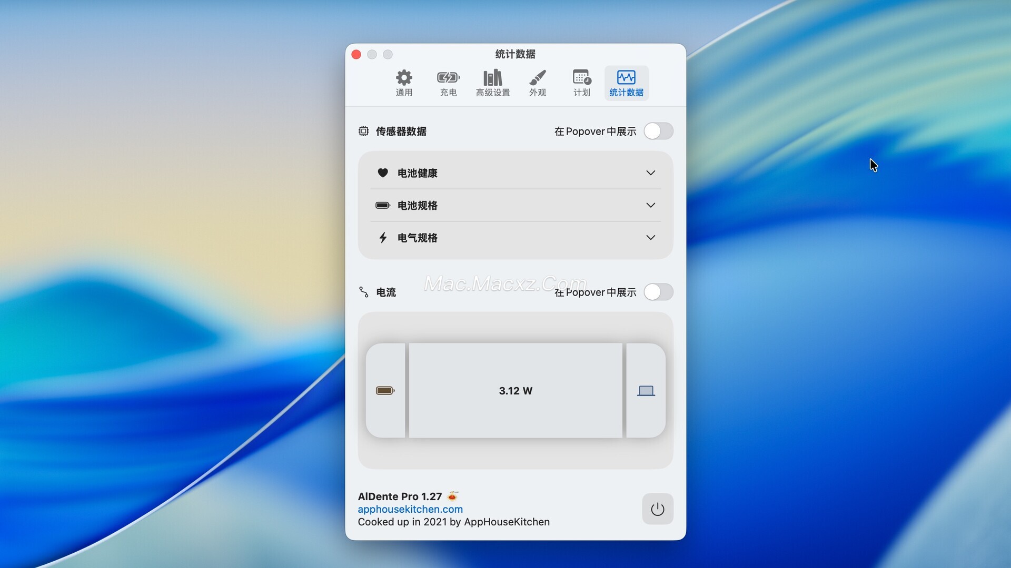Open the 计划 schedule calendar icon
The image size is (1011, 568).
pyautogui.click(x=581, y=78)
